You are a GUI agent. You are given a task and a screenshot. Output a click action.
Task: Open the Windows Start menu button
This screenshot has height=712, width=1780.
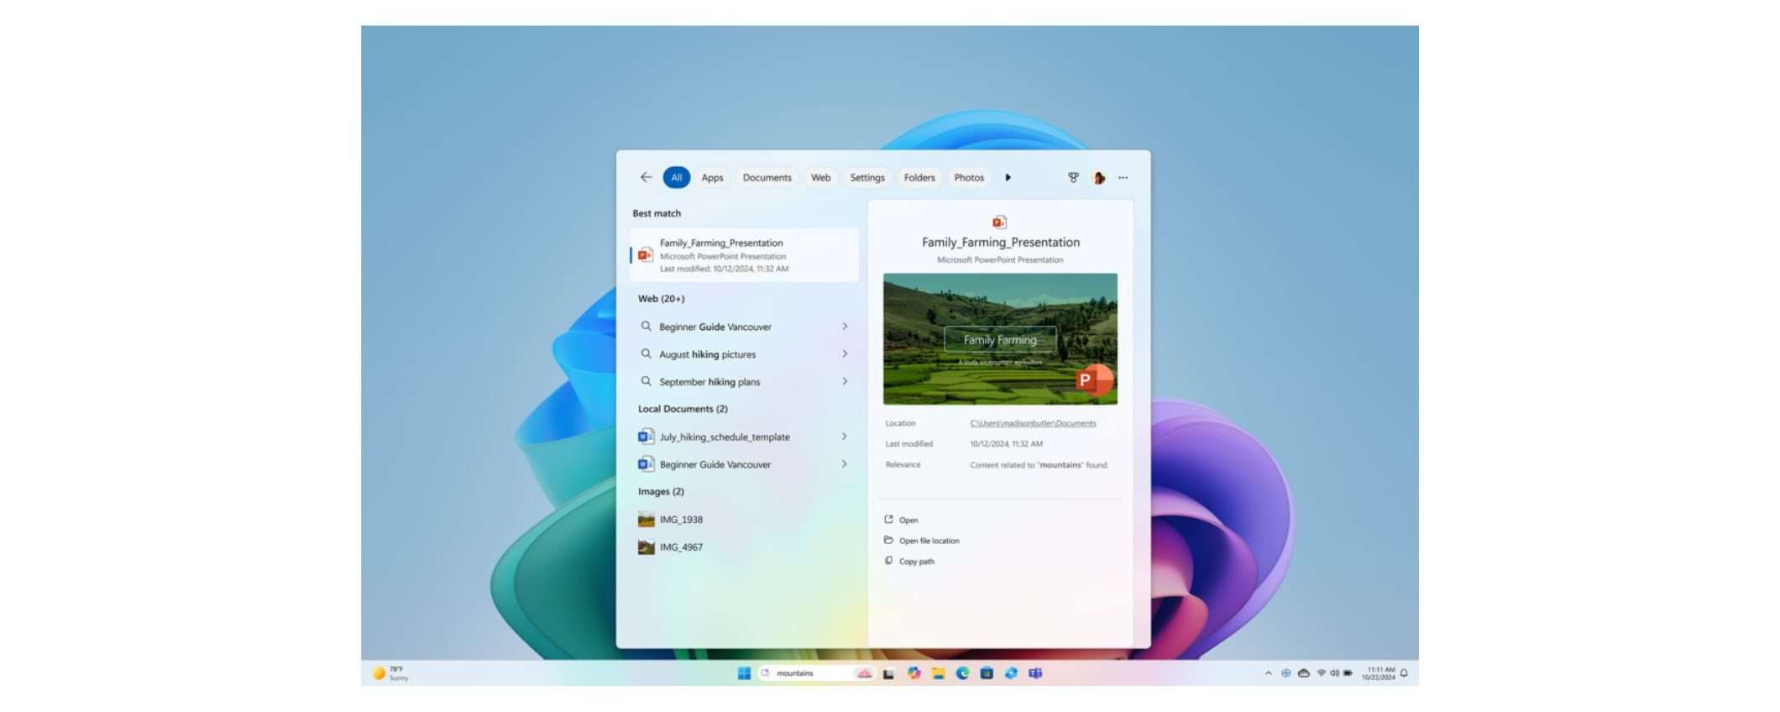tap(743, 673)
